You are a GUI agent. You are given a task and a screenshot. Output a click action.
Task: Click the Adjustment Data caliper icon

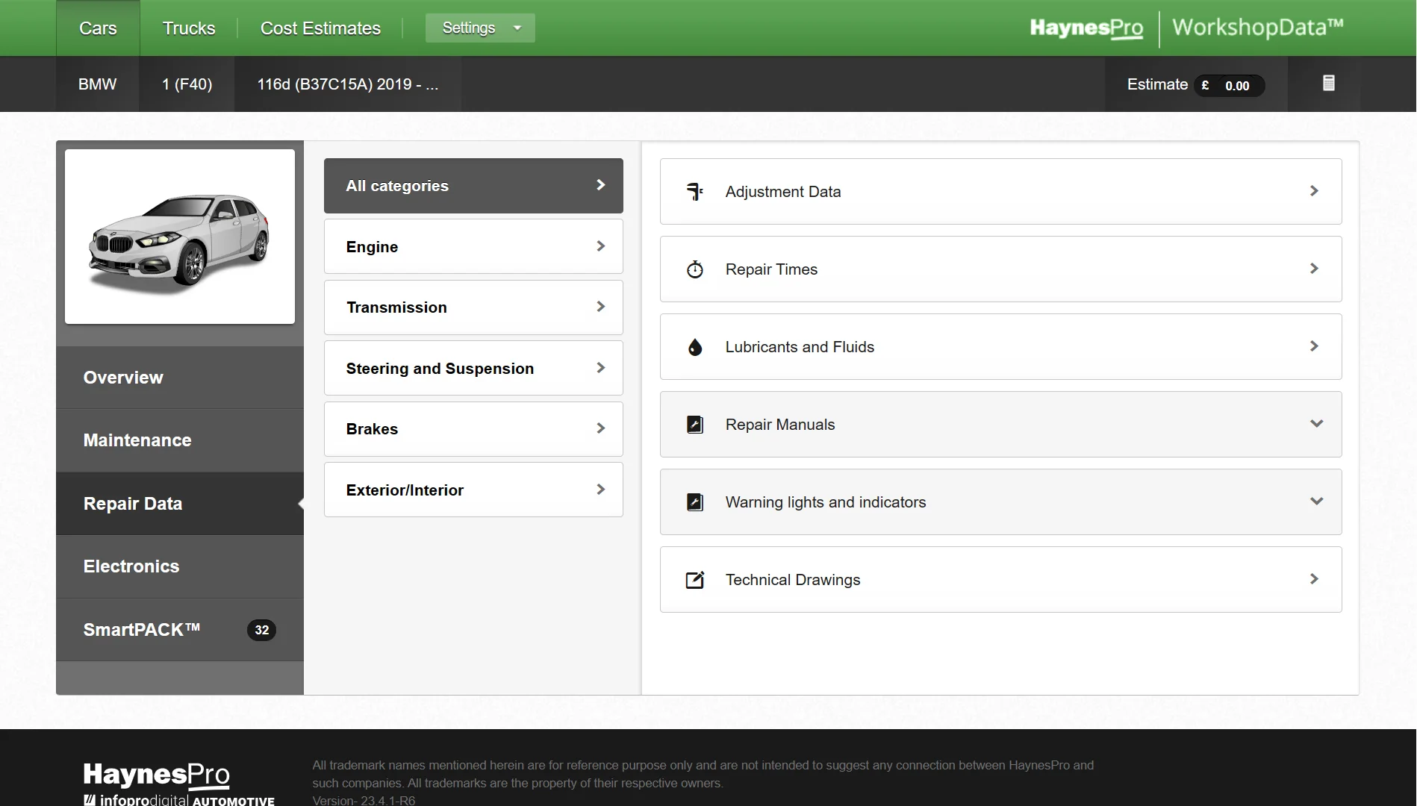pos(695,192)
